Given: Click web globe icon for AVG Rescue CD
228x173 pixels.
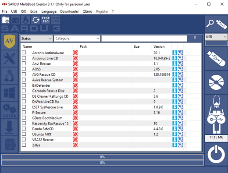Looking at the screenshot, I should pyautogui.click(x=180, y=74).
